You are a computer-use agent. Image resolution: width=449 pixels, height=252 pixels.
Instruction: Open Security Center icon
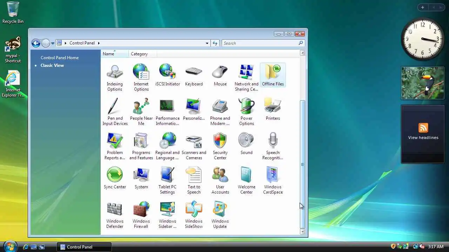(220, 146)
